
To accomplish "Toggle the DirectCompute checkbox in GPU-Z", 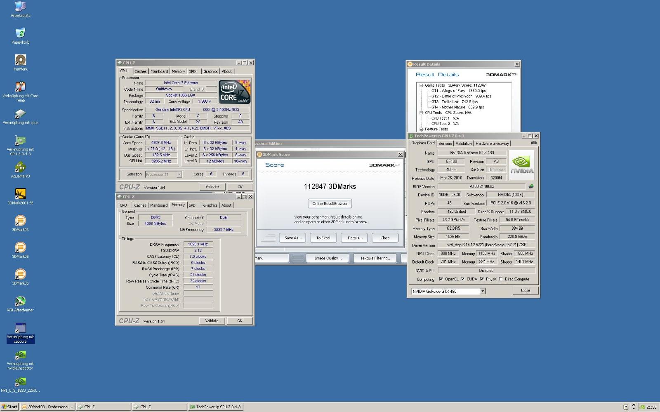I will tap(501, 279).
